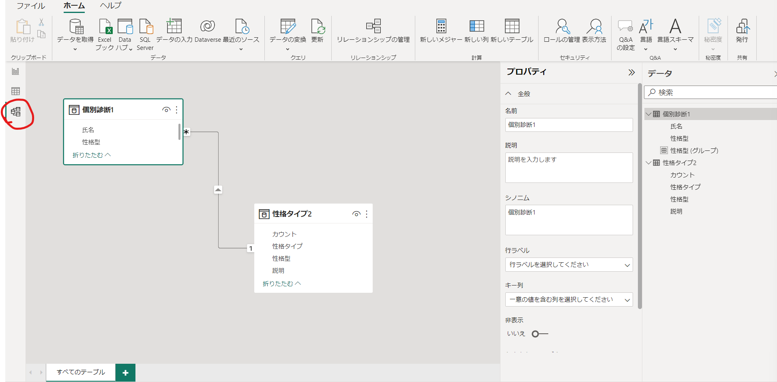Screen dimensions: 777x382
Task: Click the 説明 description text area
Action: pos(569,168)
